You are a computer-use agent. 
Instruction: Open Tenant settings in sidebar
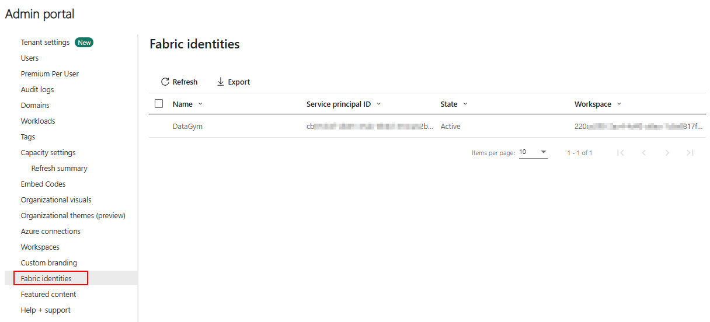click(x=45, y=43)
